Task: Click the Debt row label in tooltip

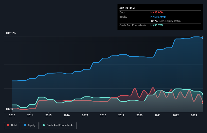Action: (122, 12)
